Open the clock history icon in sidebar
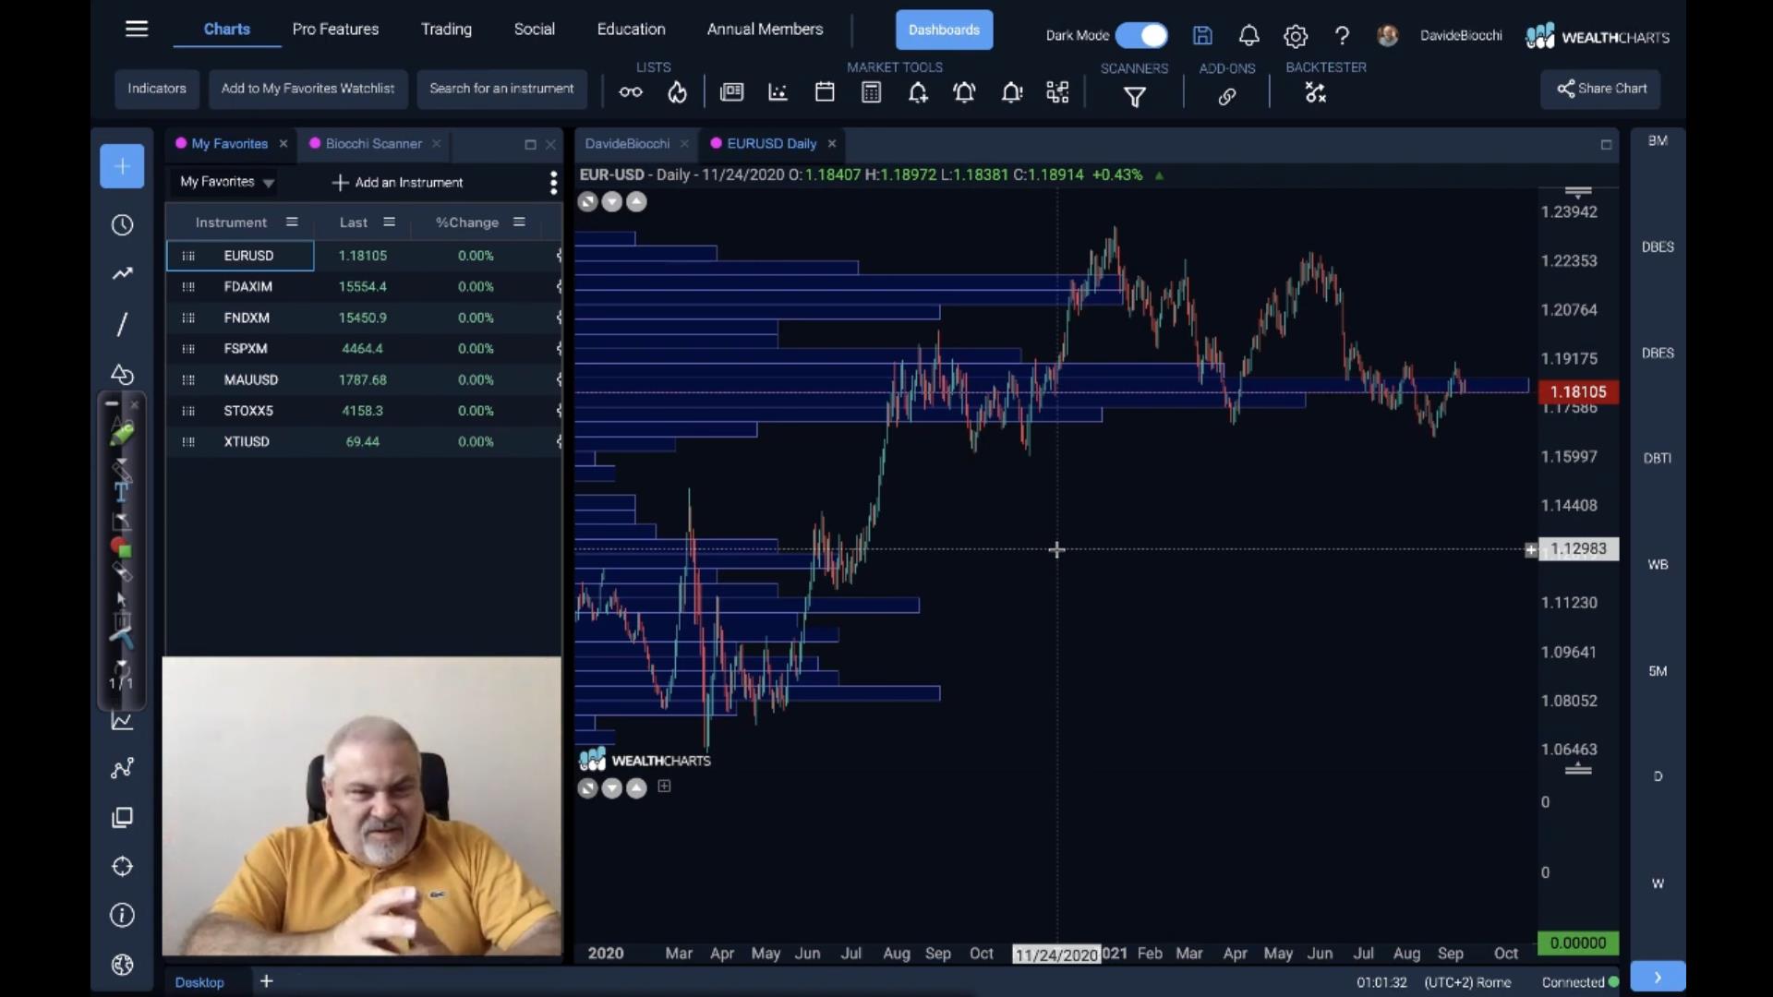 tap(122, 225)
